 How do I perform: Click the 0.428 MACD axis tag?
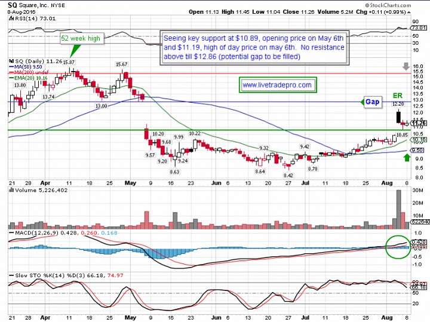419,242
